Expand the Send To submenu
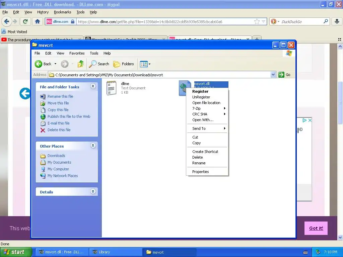 pyautogui.click(x=207, y=128)
